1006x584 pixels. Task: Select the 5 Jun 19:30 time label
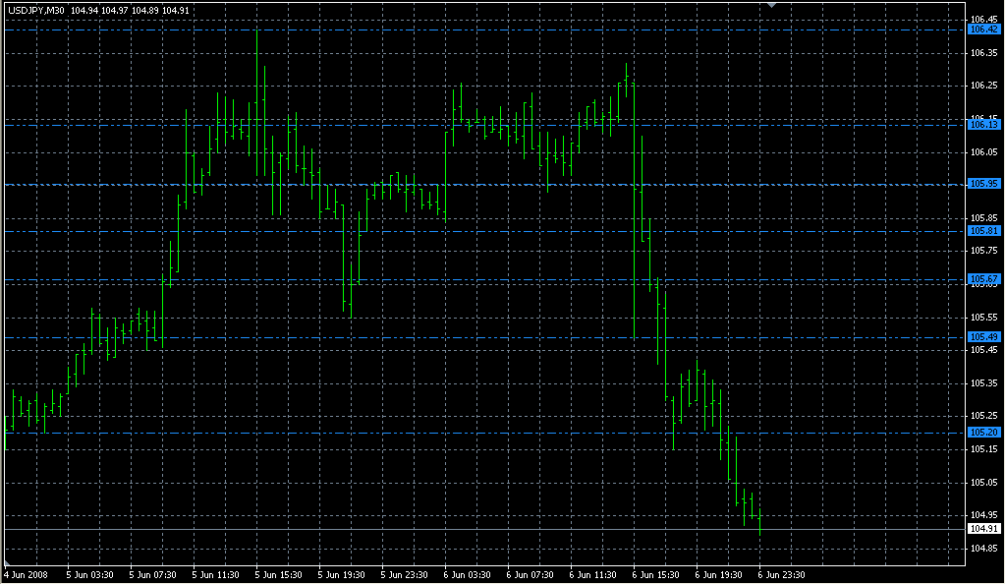point(340,575)
